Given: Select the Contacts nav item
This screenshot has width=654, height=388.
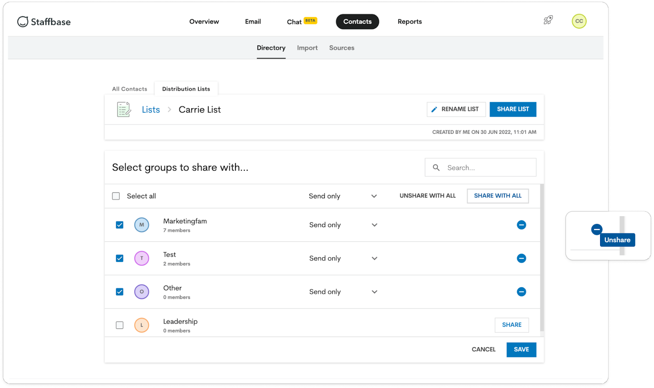Looking at the screenshot, I should pos(357,22).
